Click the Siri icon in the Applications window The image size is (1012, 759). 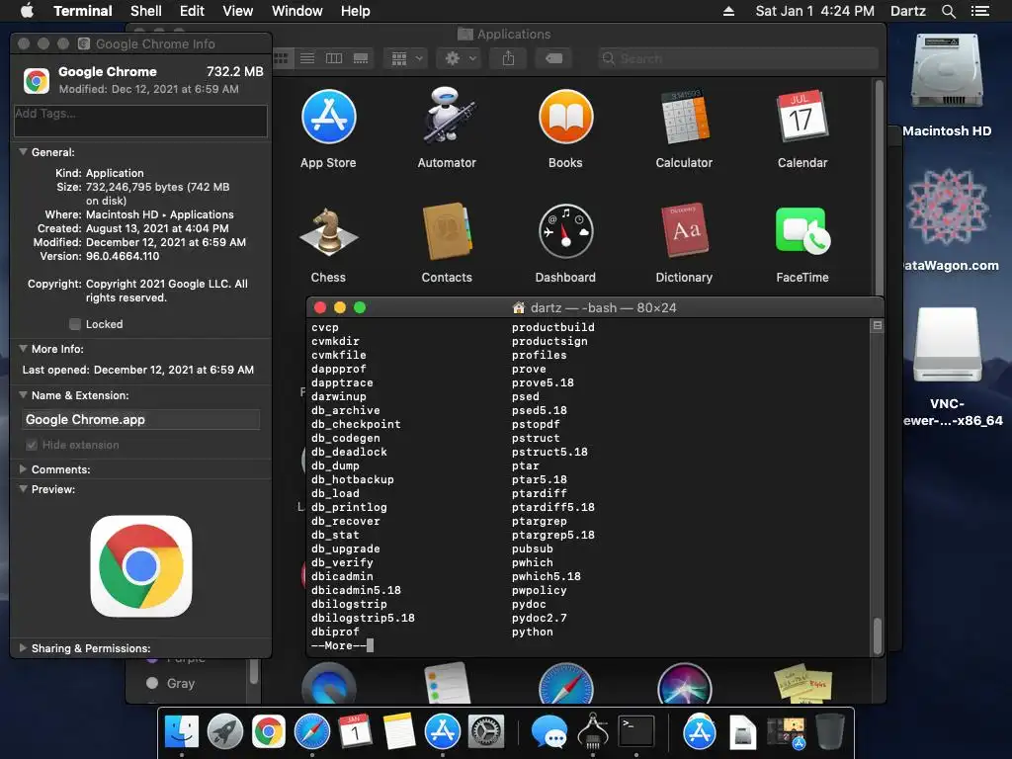coord(684,684)
